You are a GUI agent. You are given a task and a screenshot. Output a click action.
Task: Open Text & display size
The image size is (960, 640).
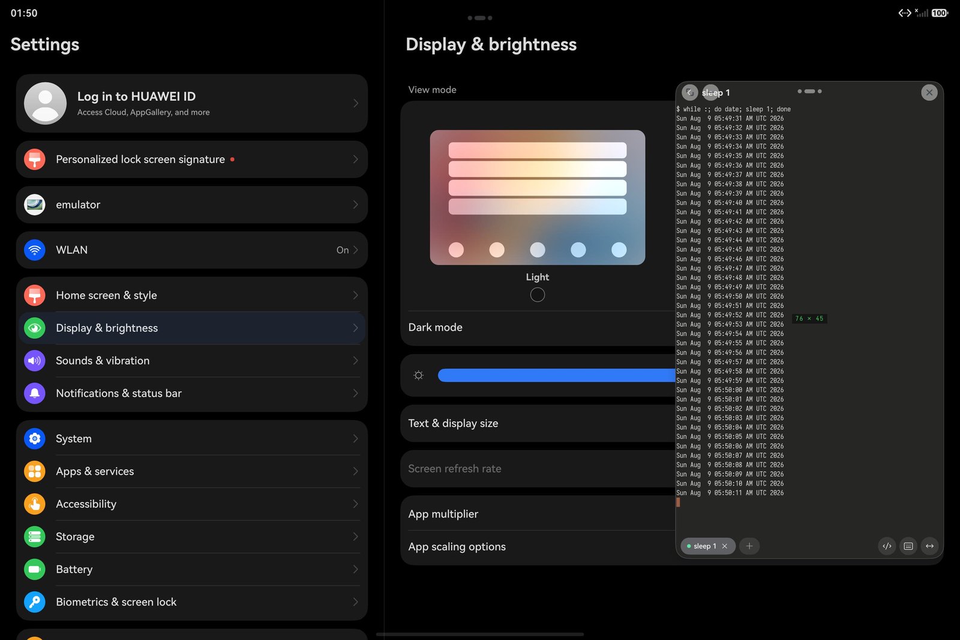click(538, 423)
